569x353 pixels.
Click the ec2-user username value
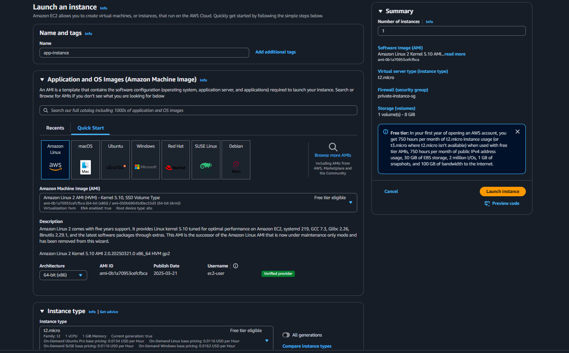216,273
